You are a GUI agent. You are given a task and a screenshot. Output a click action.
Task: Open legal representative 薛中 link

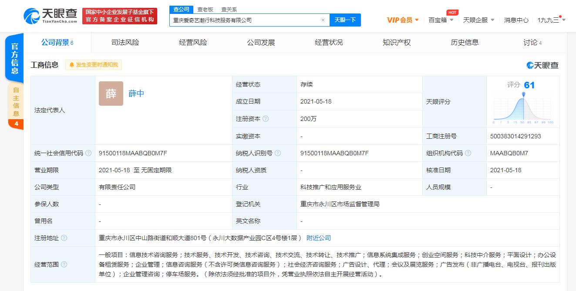[136, 94]
